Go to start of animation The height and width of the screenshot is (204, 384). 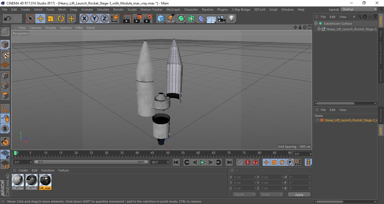[176, 162]
